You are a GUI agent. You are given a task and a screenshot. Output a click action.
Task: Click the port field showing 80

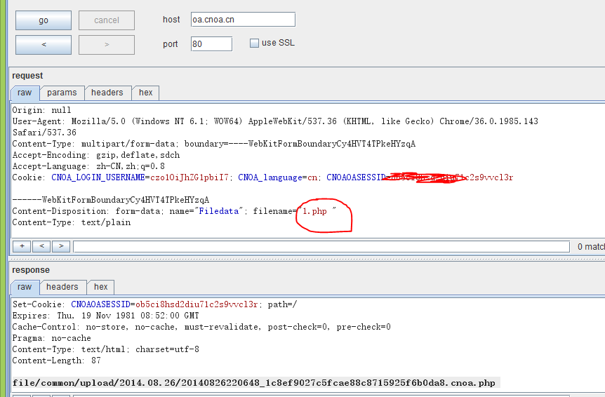pos(211,44)
